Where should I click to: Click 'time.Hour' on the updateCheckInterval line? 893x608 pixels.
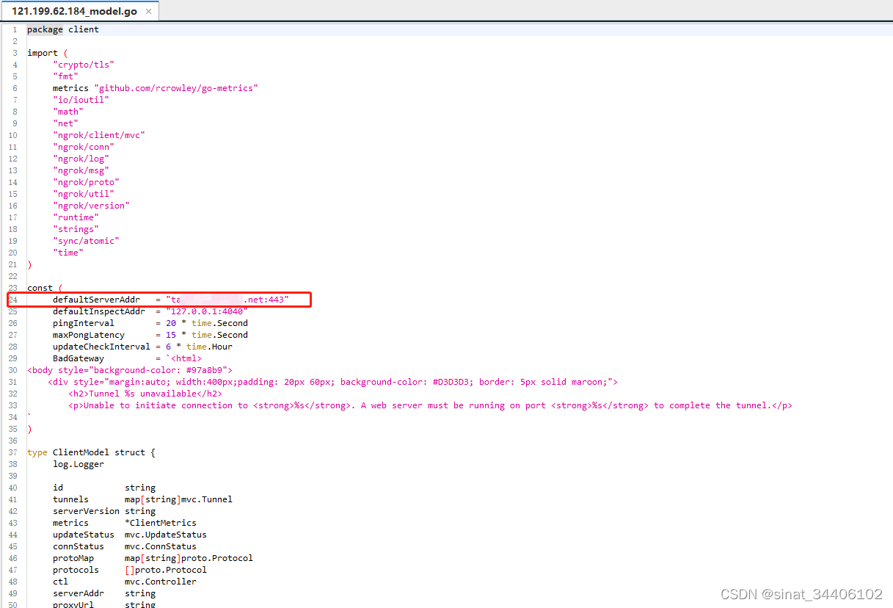(210, 347)
